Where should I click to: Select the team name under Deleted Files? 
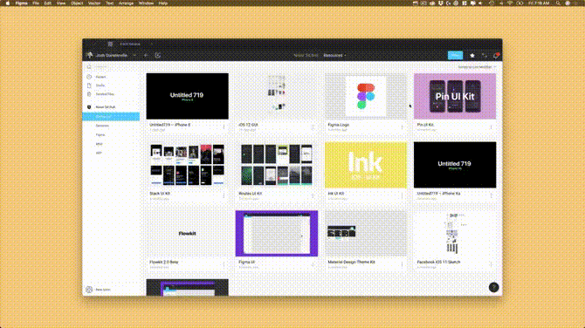click(106, 107)
